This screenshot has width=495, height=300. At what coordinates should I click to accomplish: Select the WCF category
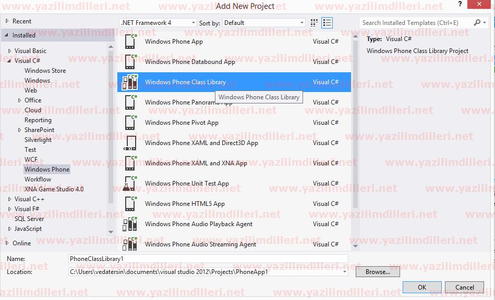click(x=31, y=159)
